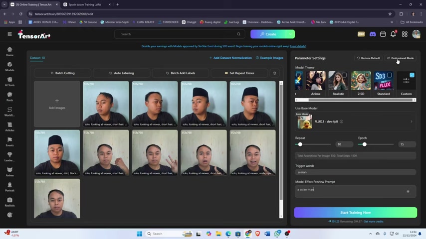Toggle the hamburger sidebar menu
Screen dimensions: 426x239
click(9, 34)
